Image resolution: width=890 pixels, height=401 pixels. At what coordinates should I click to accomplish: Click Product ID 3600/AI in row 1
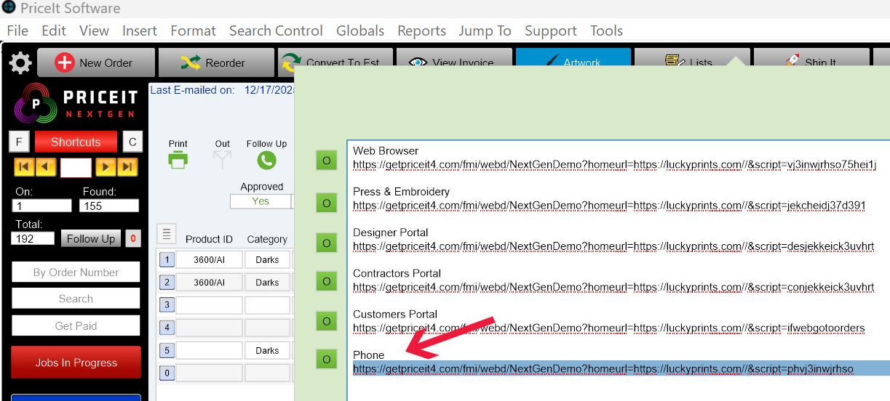(210, 259)
